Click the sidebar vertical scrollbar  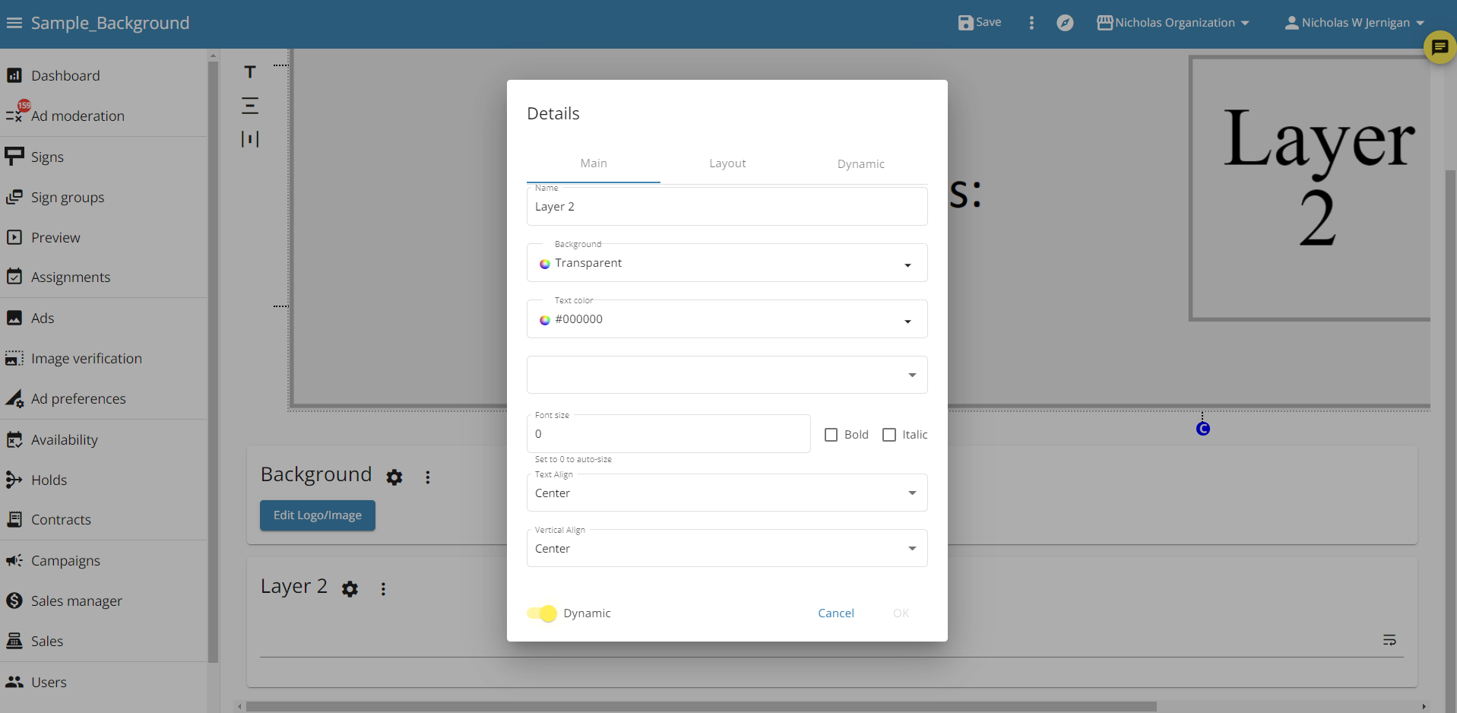(x=213, y=361)
